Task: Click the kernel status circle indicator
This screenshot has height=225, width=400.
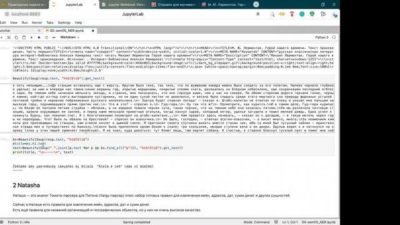Action: pos(334,37)
